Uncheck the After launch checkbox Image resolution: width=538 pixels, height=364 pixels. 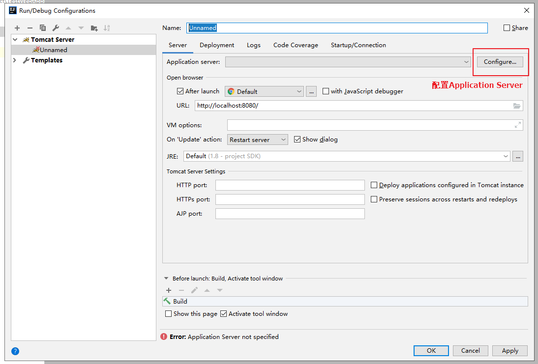point(180,91)
